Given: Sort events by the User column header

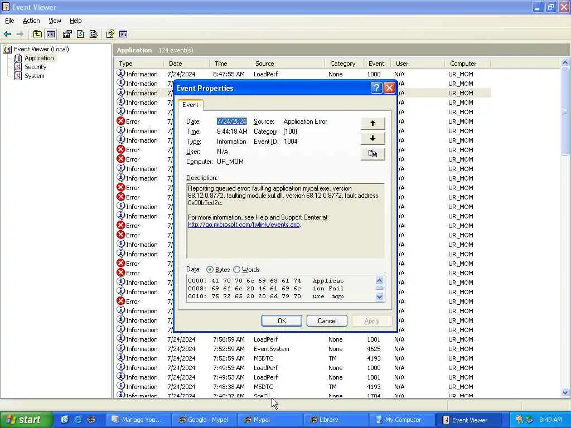Looking at the screenshot, I should (x=417, y=64).
